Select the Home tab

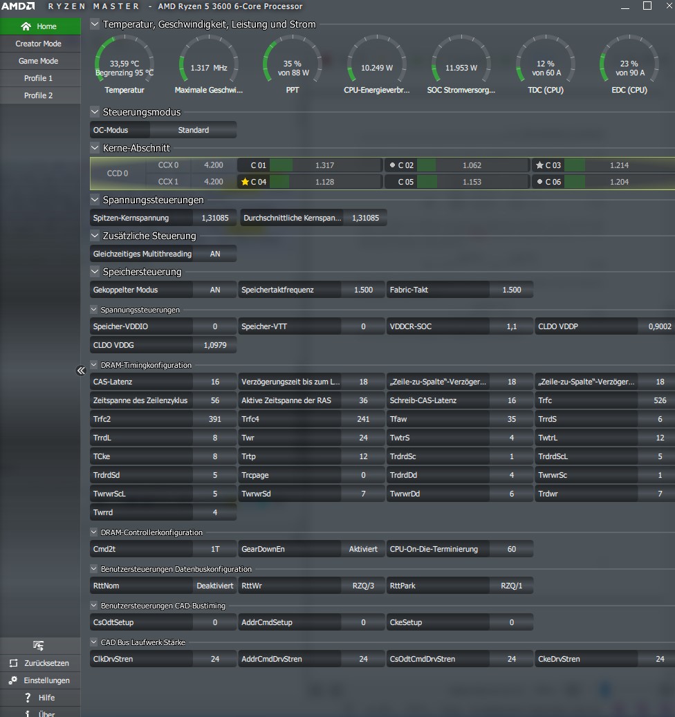[40, 26]
